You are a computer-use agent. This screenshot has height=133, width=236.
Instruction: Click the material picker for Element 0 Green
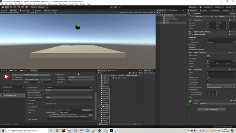coord(234,42)
